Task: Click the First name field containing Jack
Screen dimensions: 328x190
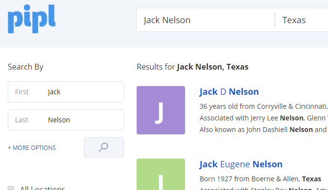Action: [x=66, y=92]
